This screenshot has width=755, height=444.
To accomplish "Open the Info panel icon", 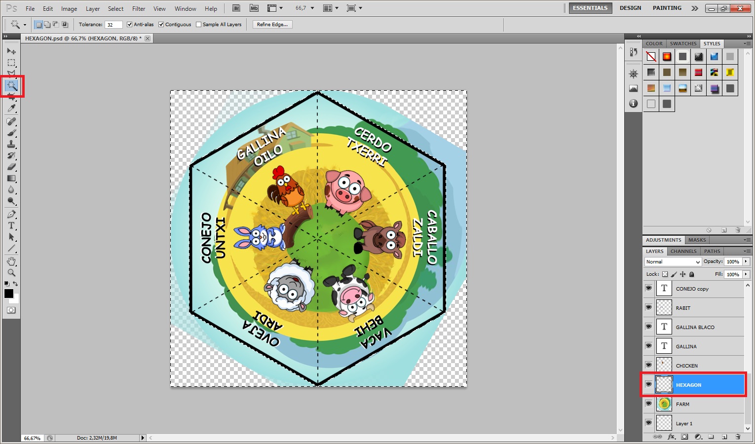I will click(634, 104).
